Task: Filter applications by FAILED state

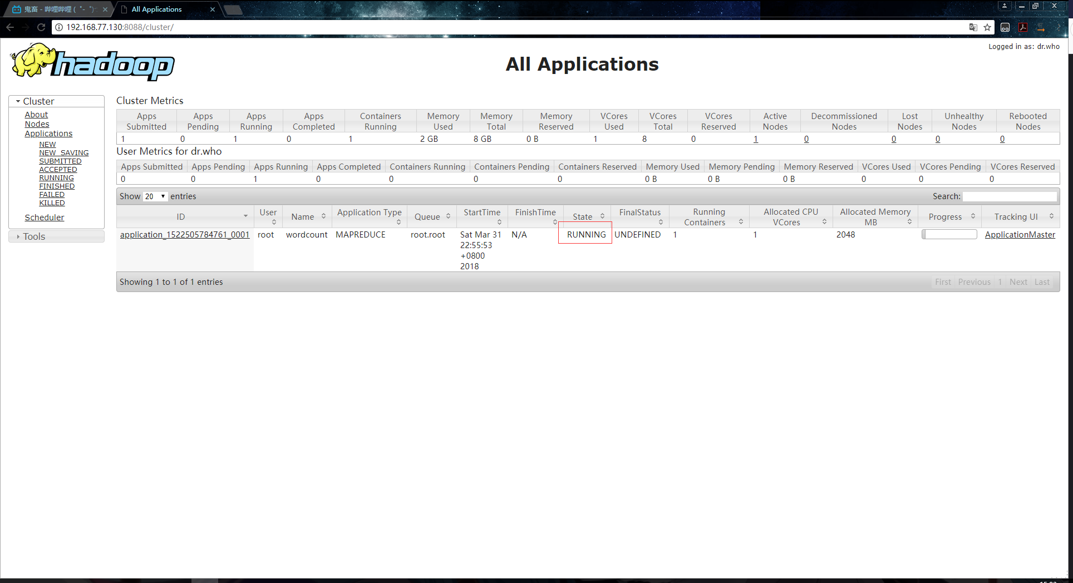Action: click(x=52, y=194)
